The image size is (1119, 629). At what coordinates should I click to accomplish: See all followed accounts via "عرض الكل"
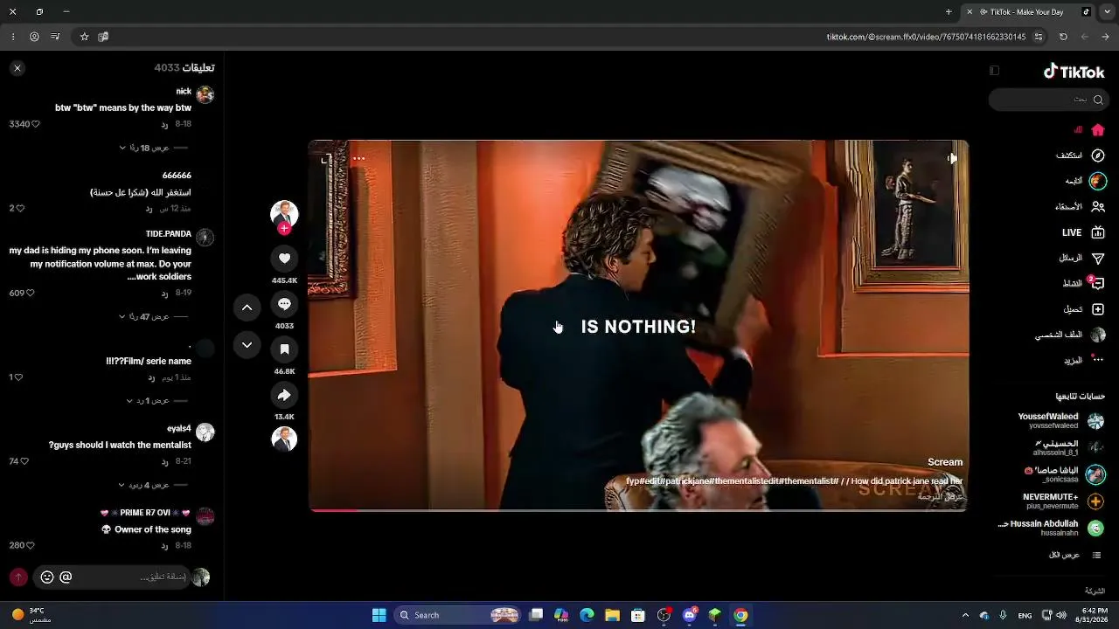(1075, 555)
